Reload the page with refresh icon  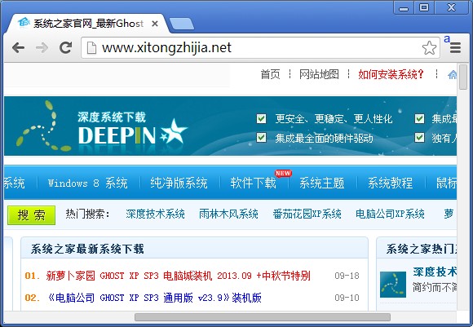click(x=65, y=47)
